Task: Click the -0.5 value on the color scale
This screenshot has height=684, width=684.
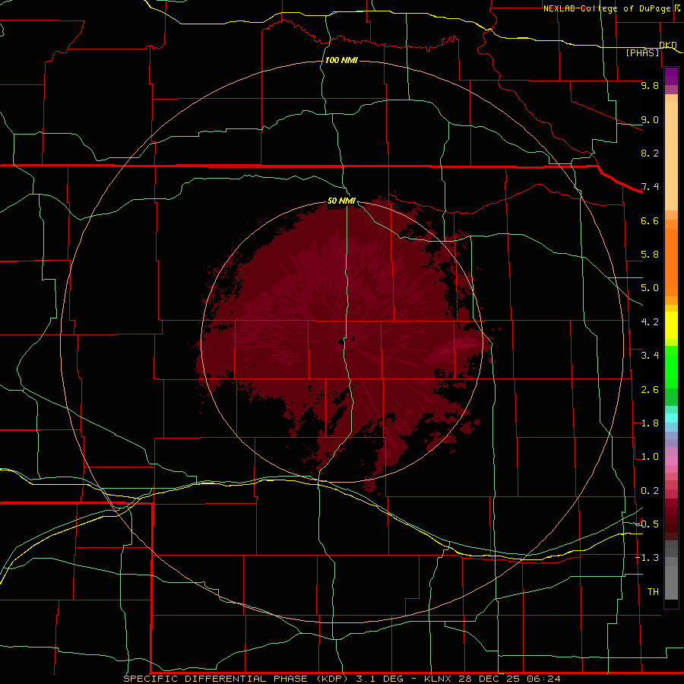Action: click(x=647, y=524)
